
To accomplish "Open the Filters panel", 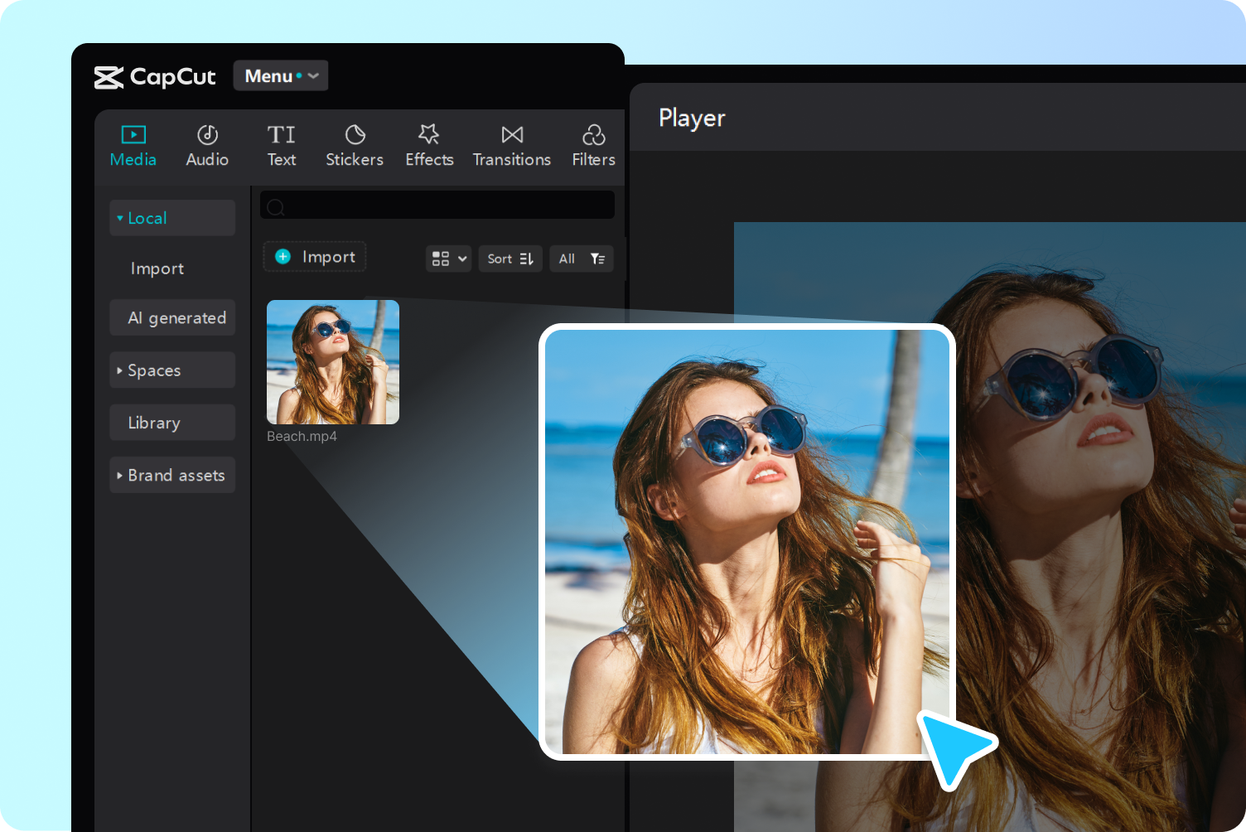I will 593,145.
